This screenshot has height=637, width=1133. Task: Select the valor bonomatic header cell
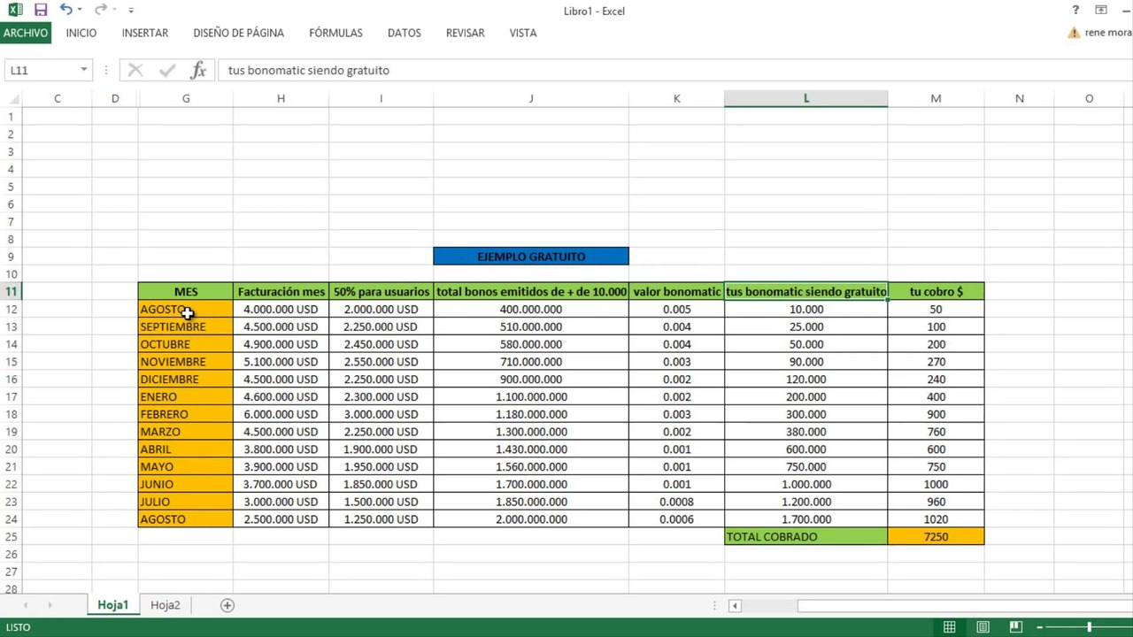click(x=677, y=291)
